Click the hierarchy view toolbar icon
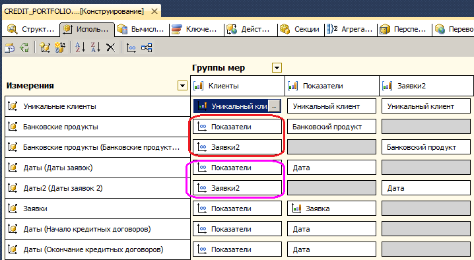Viewport: 474px width, 260px height. [x=147, y=48]
